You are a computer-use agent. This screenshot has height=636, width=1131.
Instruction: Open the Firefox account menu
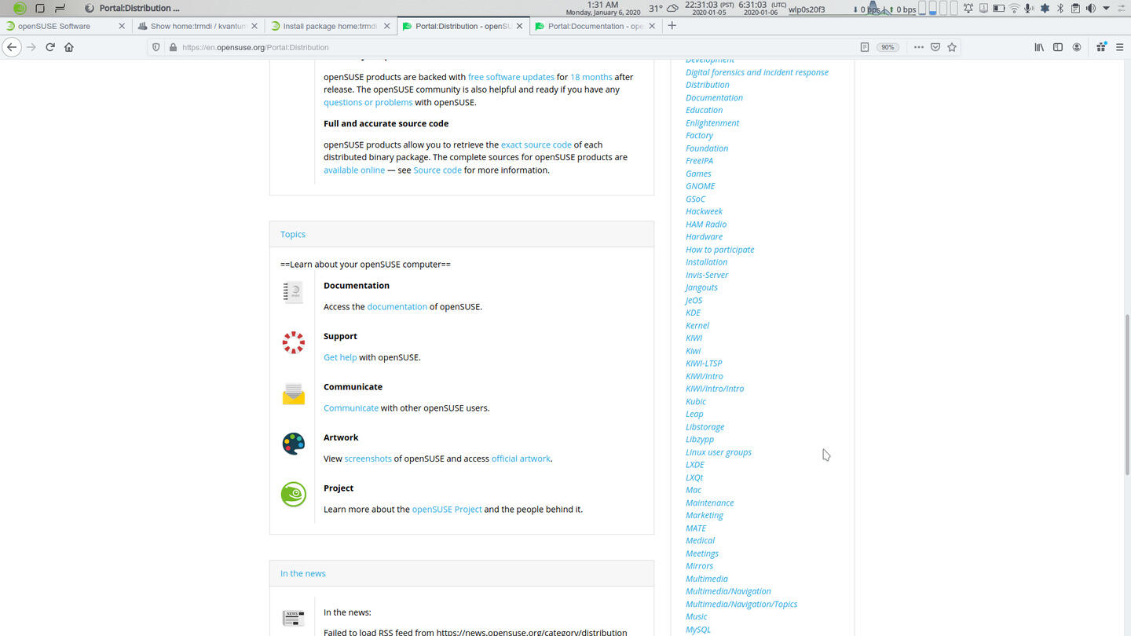pyautogui.click(x=1077, y=47)
